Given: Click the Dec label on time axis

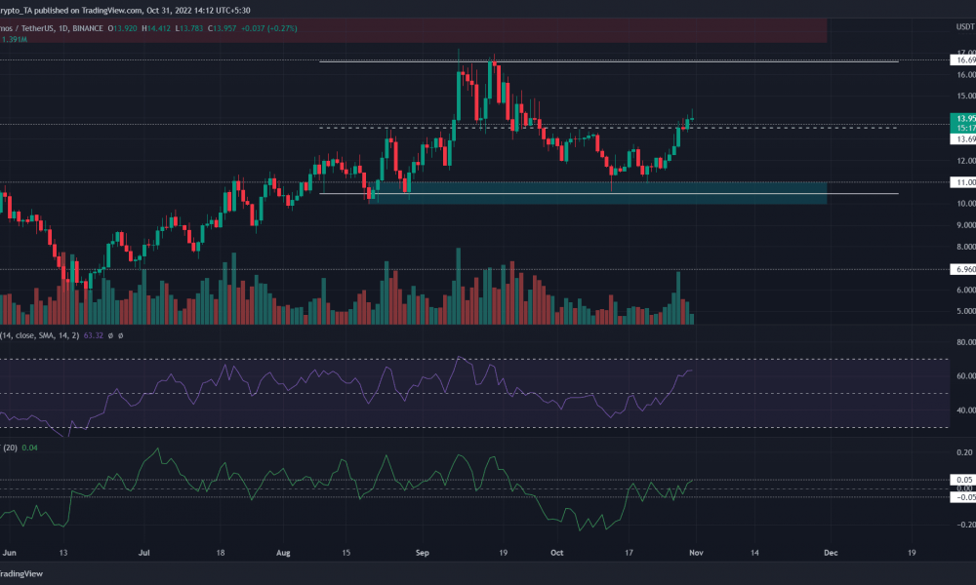Looking at the screenshot, I should coord(831,552).
